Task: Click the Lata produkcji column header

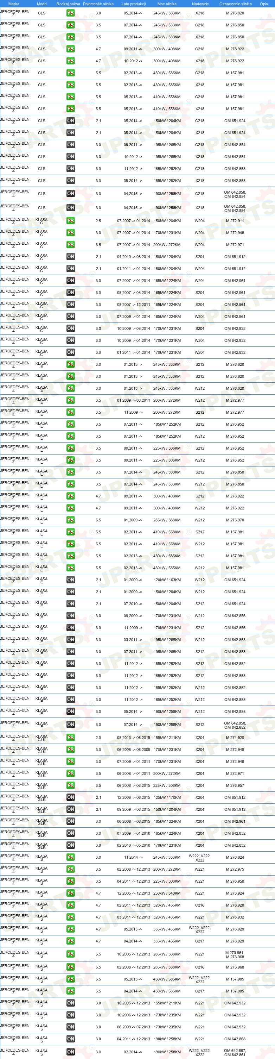Action: pyautogui.click(x=133, y=4)
